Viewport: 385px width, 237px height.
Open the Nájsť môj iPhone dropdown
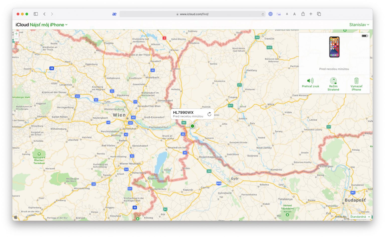click(49, 25)
